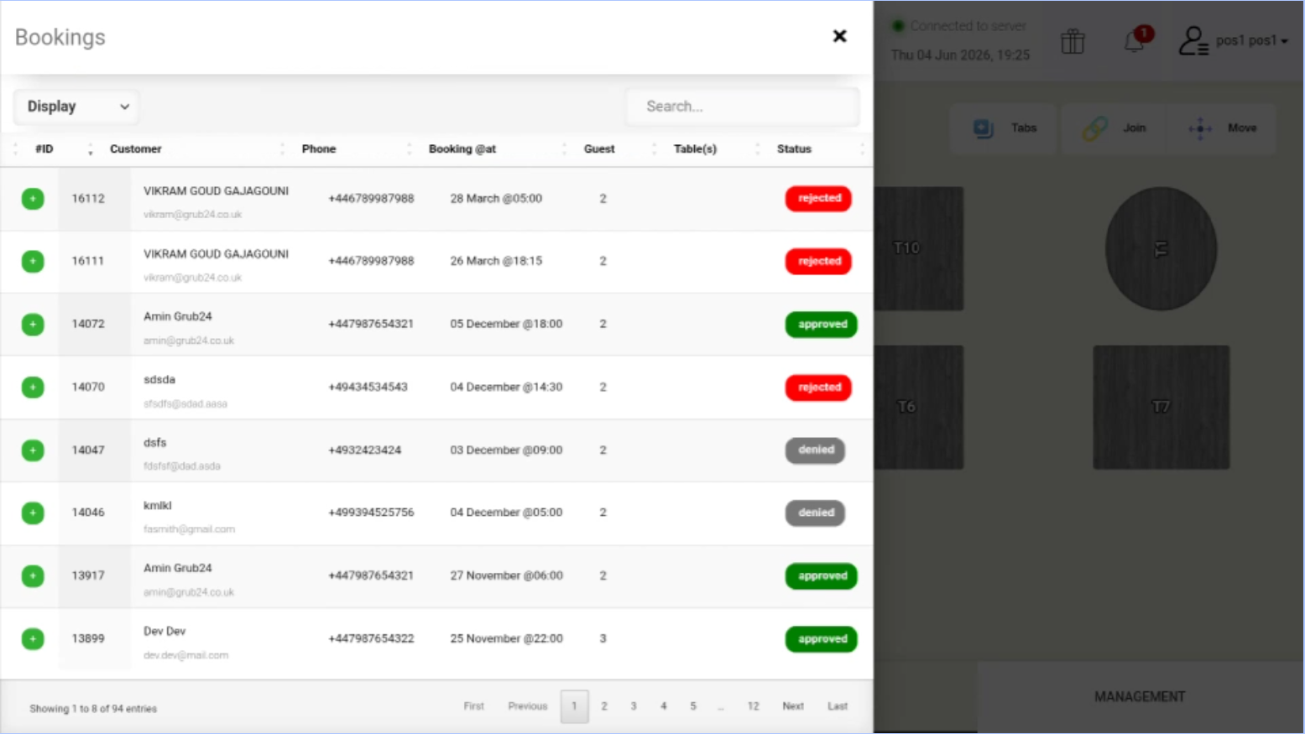Expand booking 14047 row details
This screenshot has width=1305, height=734.
click(x=33, y=450)
